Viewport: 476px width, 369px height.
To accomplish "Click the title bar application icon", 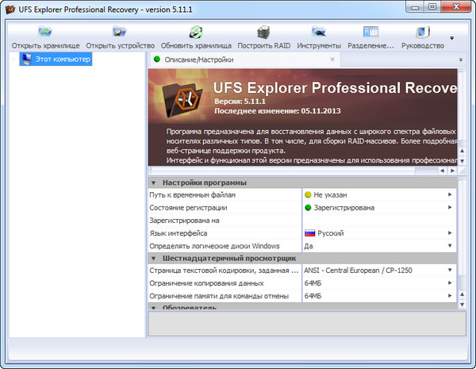I will click(x=10, y=10).
